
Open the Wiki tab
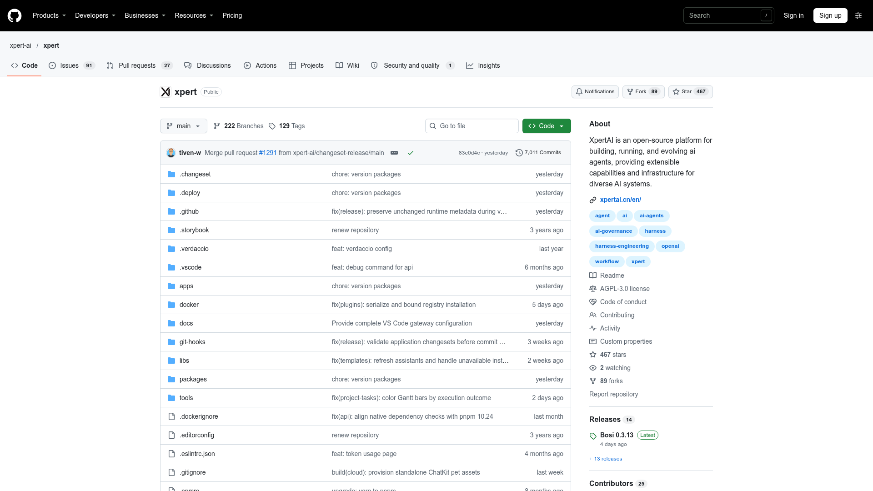[x=347, y=65]
